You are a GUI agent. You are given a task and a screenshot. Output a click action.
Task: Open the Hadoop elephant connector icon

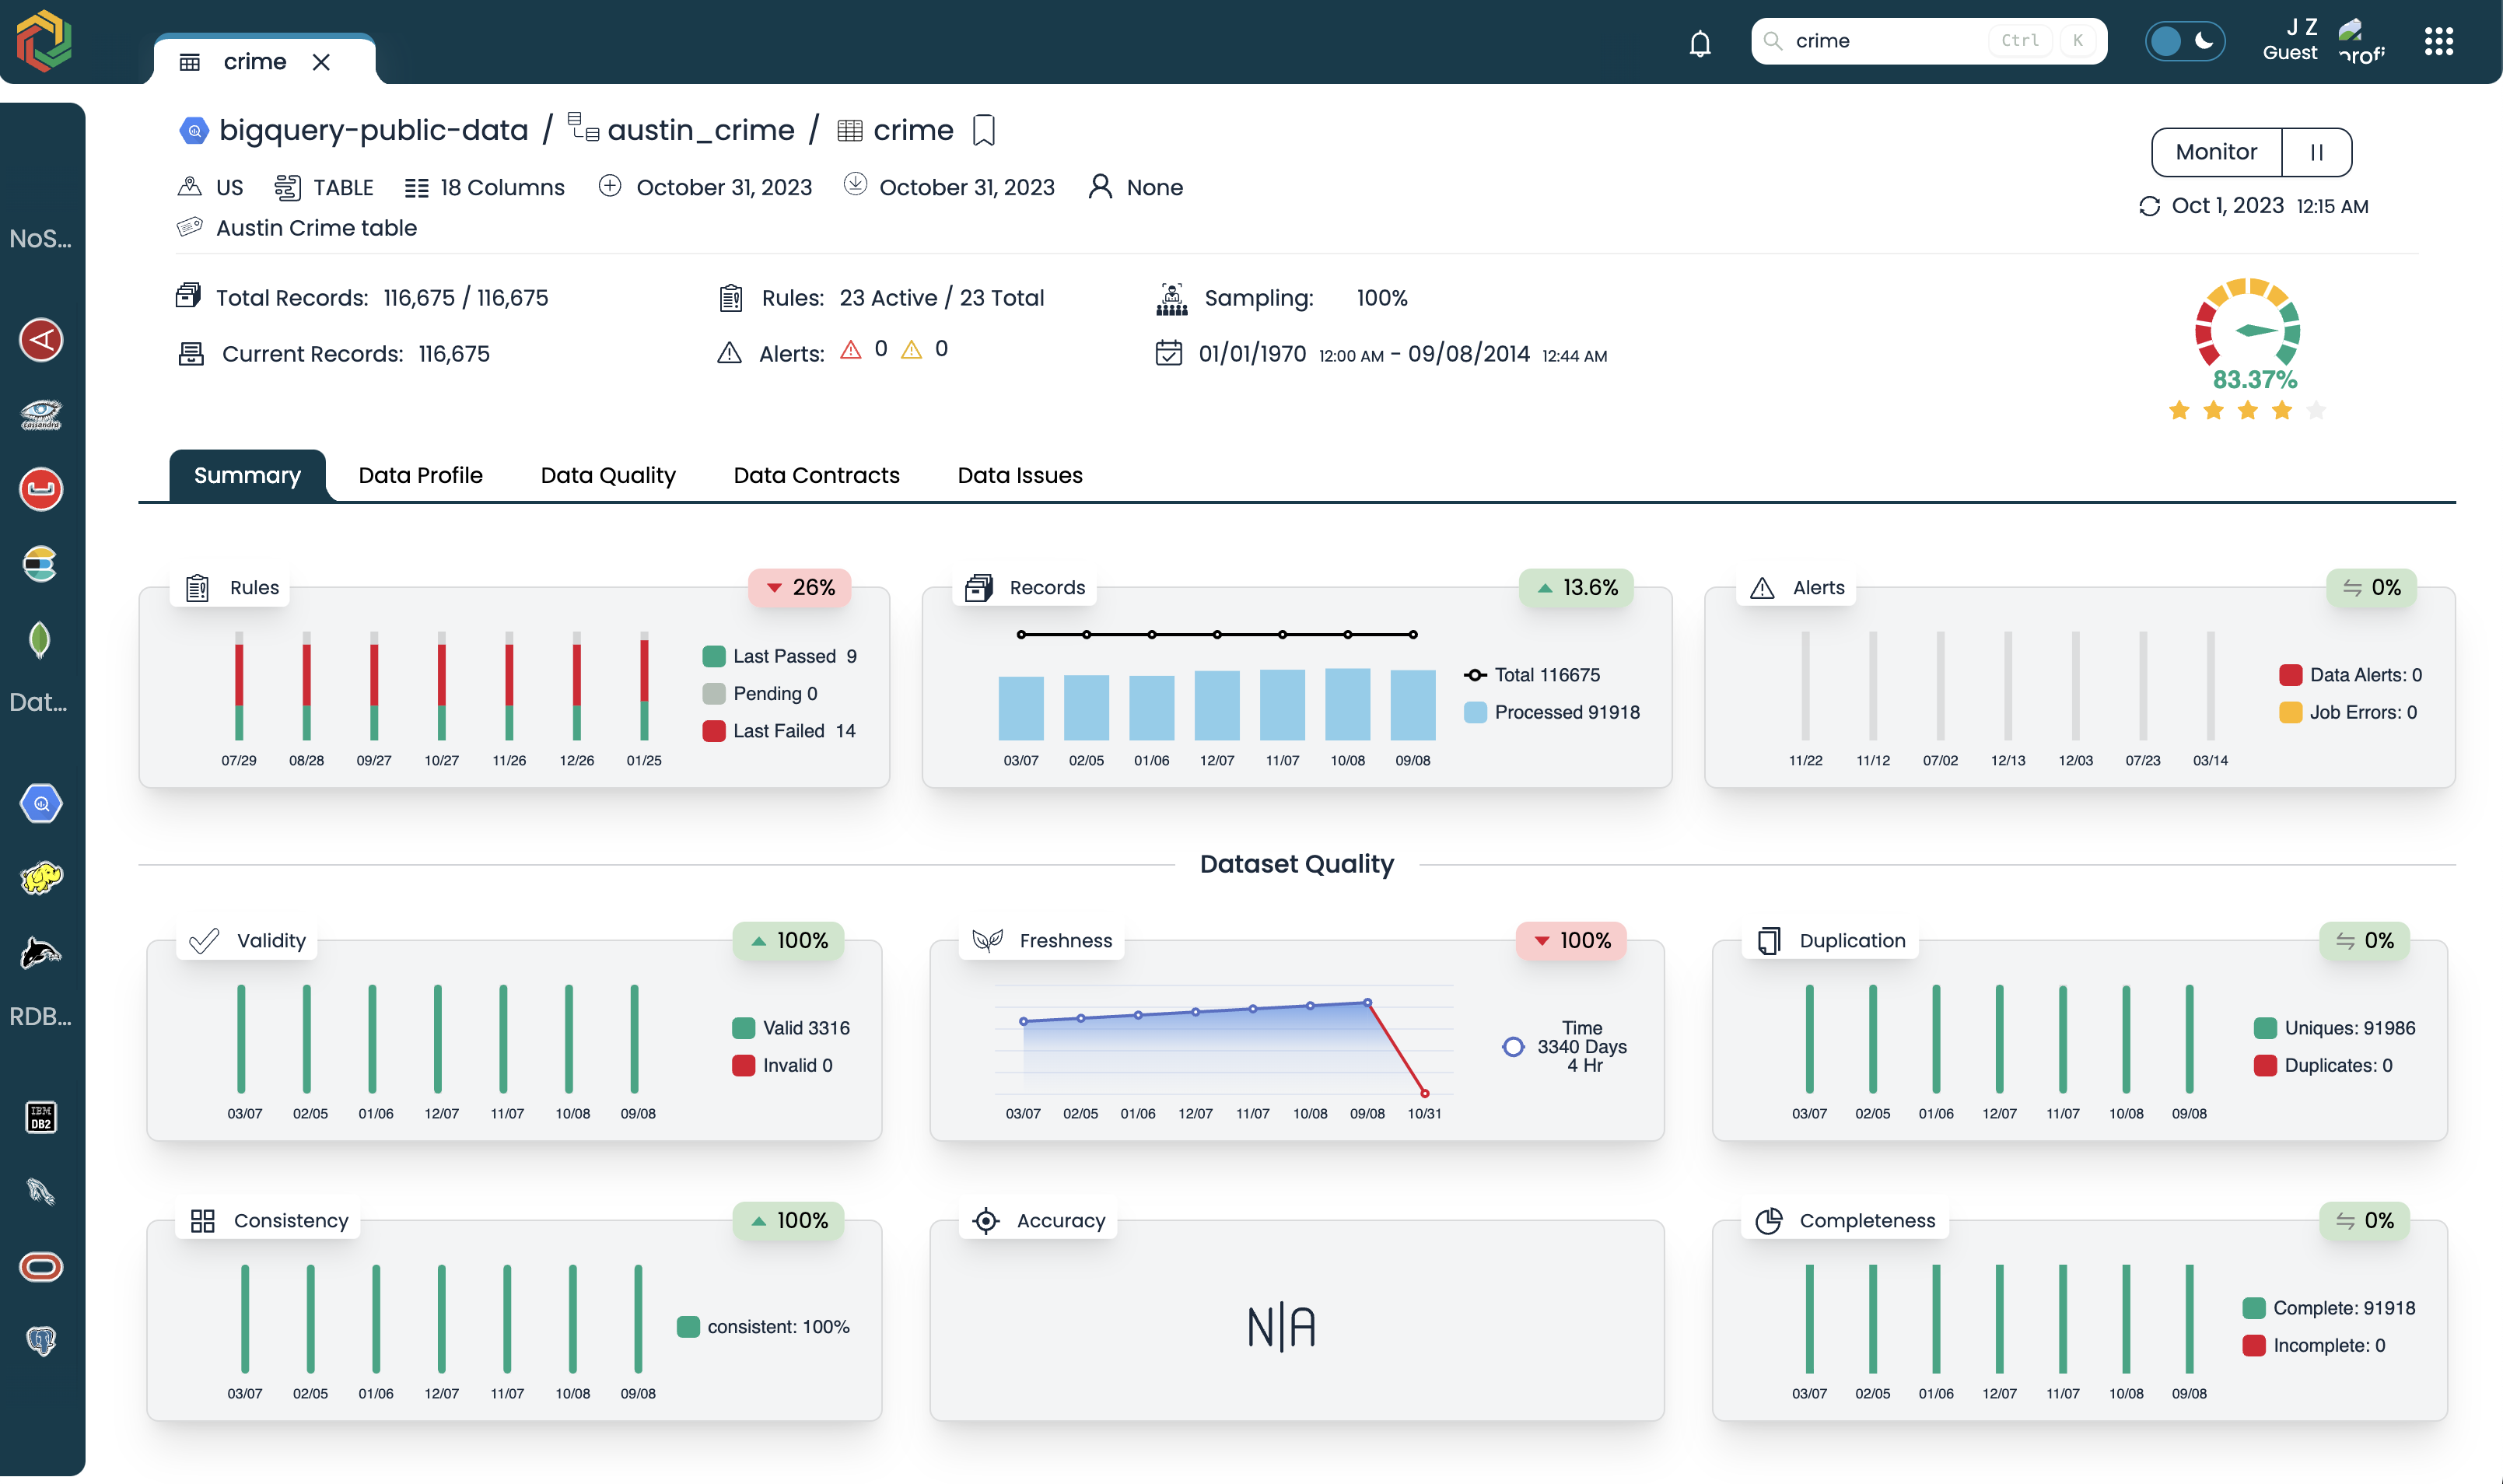[x=41, y=878]
